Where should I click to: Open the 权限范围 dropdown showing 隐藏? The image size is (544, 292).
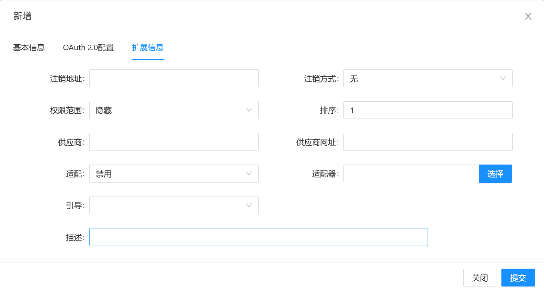click(x=168, y=110)
